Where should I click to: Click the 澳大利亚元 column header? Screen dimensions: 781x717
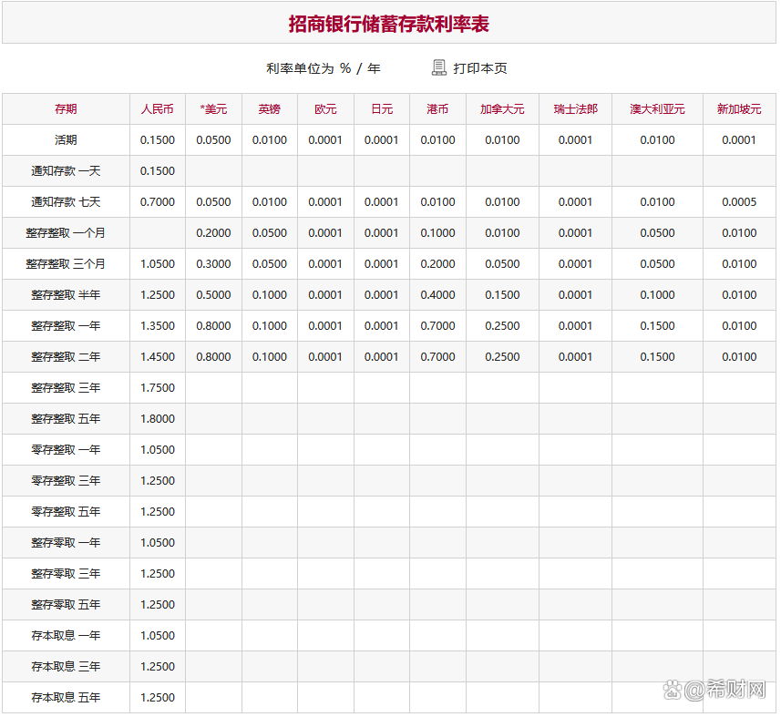click(657, 109)
